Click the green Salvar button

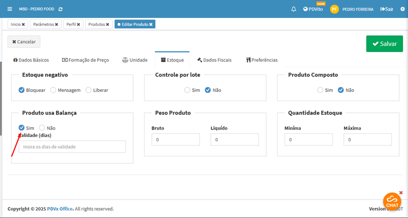[384, 44]
